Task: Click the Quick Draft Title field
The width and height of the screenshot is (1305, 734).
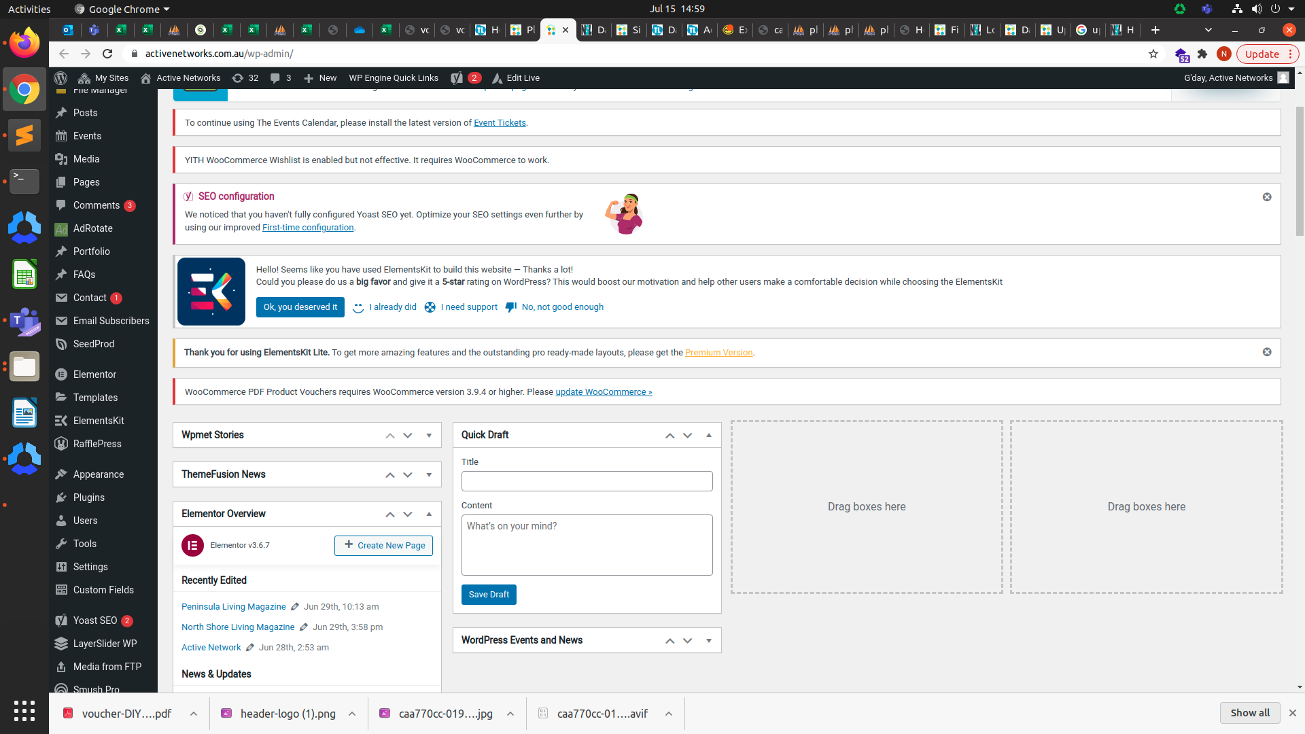Action: pos(587,481)
